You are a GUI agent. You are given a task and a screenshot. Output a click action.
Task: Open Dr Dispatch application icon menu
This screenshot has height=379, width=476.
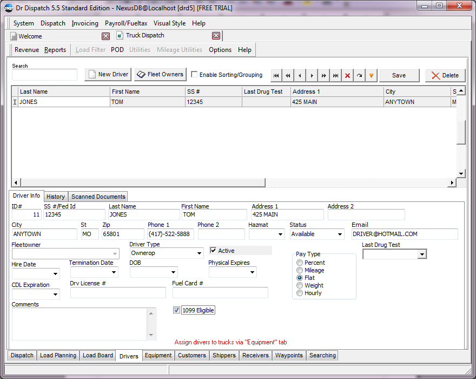[9, 8]
